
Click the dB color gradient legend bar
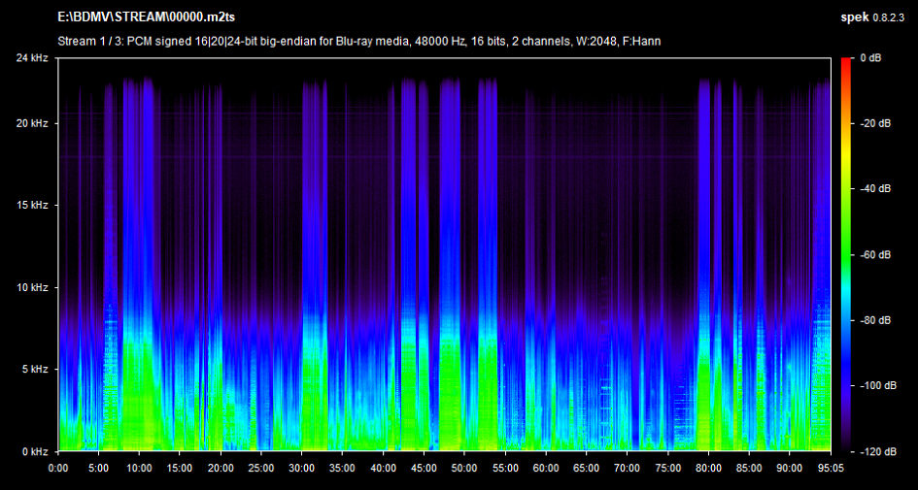(848, 255)
